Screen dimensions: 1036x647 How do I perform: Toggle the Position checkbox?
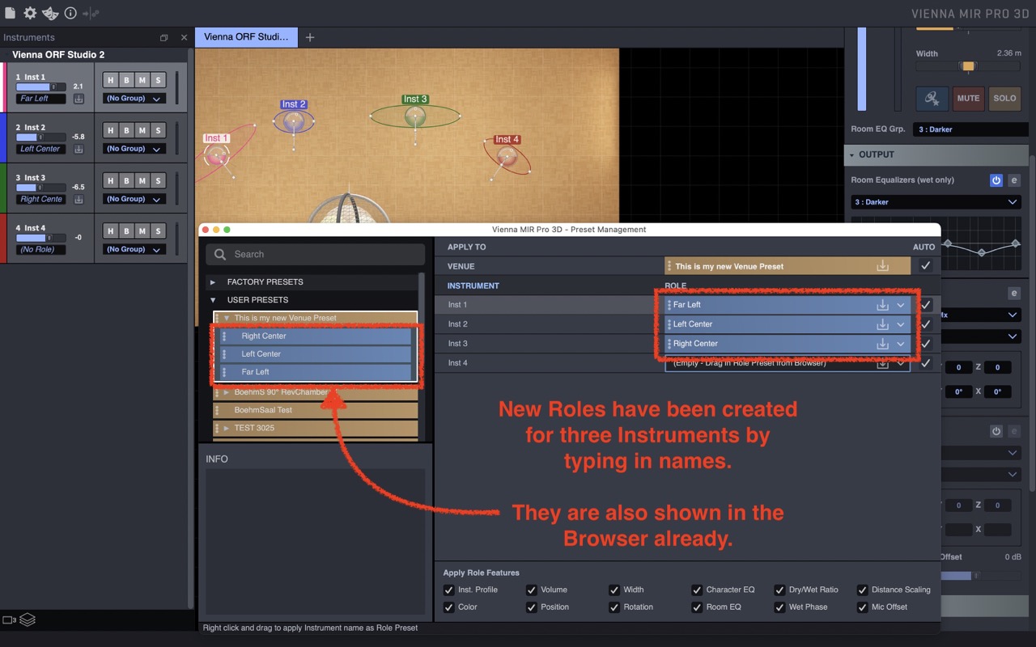pyautogui.click(x=532, y=607)
